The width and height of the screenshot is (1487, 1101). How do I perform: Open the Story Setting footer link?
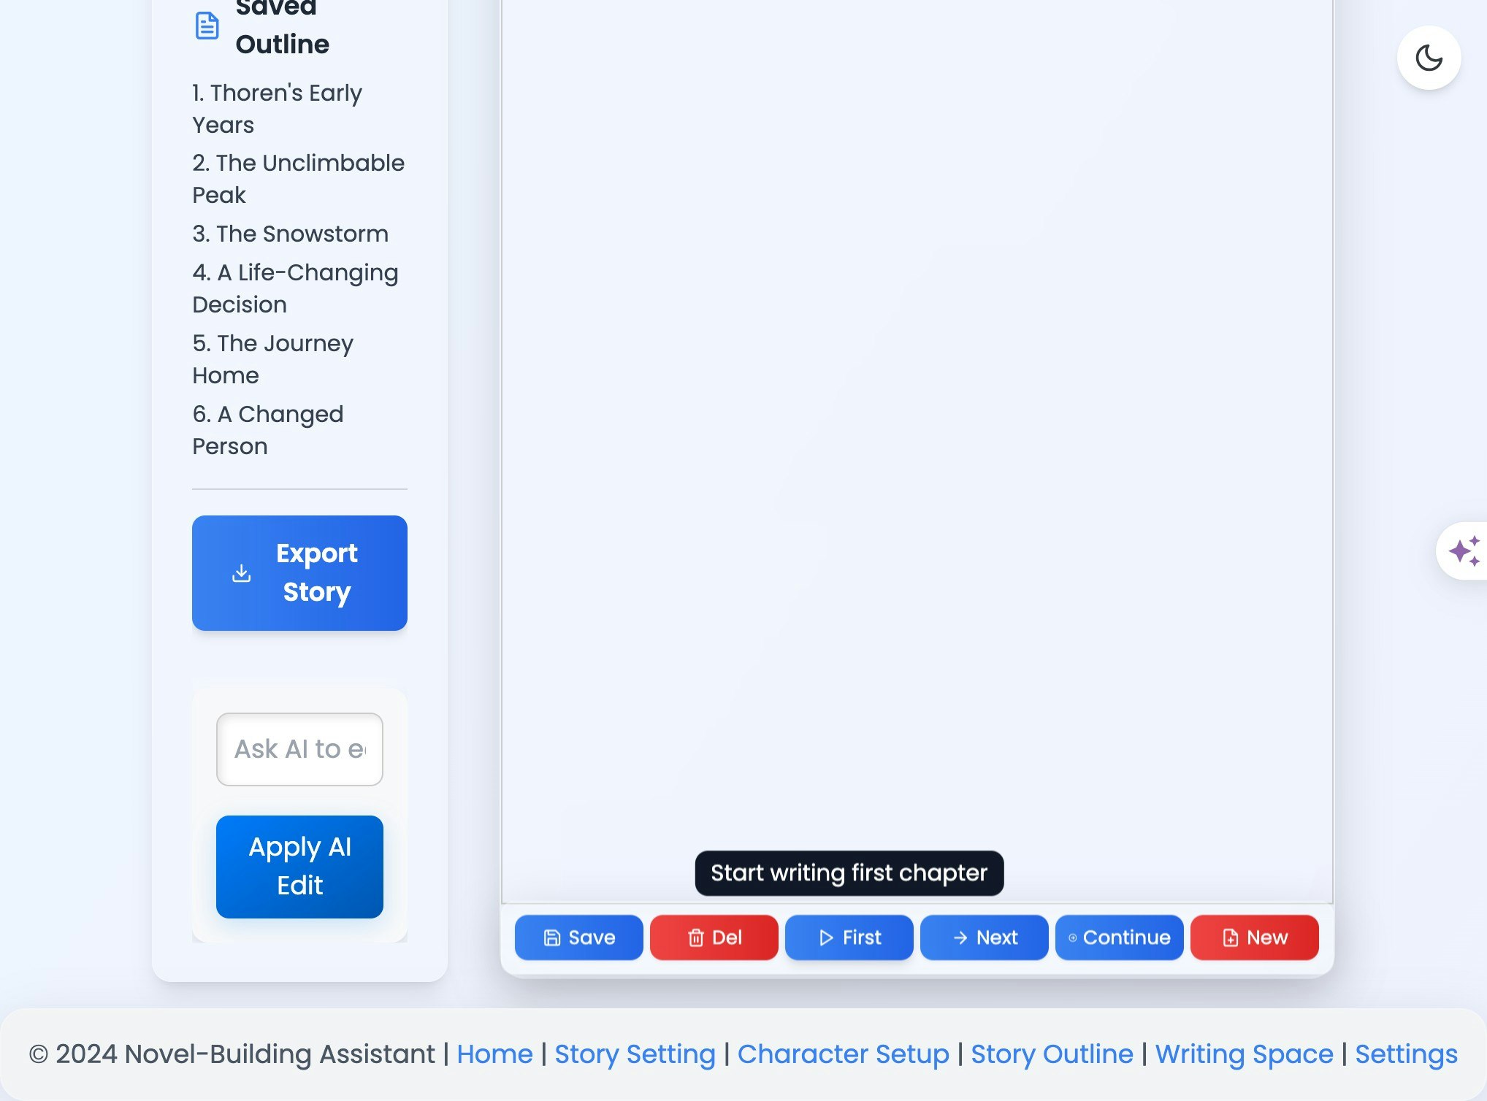click(x=635, y=1054)
